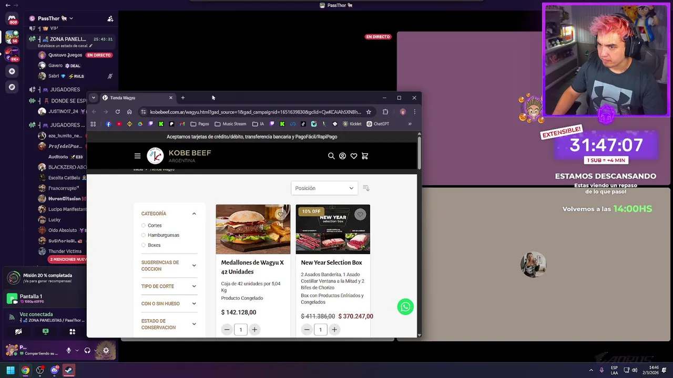
Task: Expand CON O SIN HUESO filter
Action: [169, 303]
